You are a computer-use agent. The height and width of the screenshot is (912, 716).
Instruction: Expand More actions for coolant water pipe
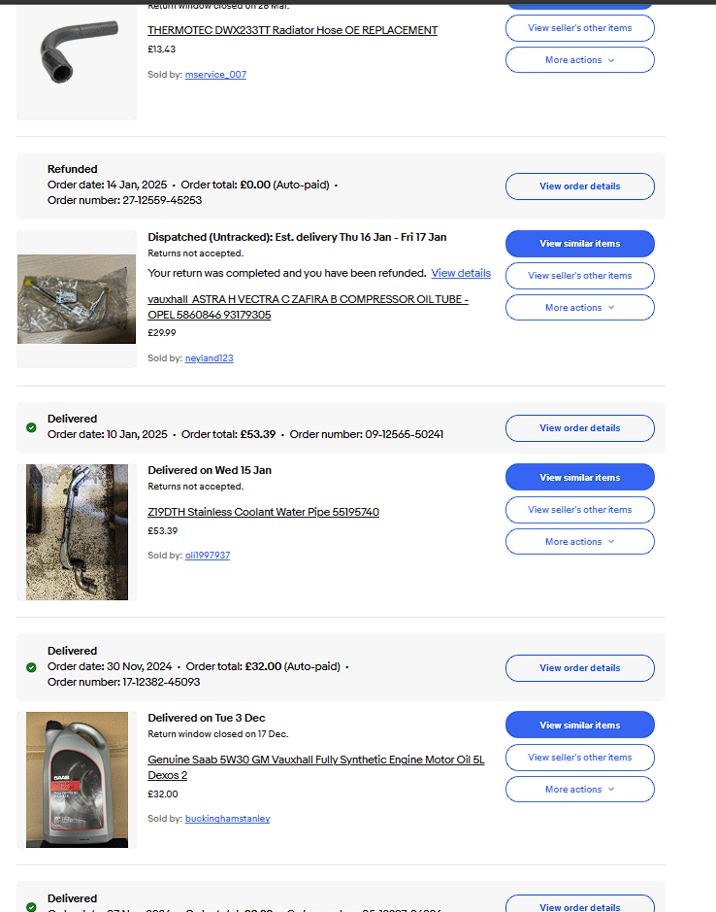click(x=580, y=542)
